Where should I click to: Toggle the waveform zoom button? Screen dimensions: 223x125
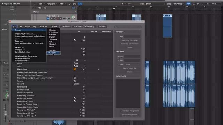(189, 4)
